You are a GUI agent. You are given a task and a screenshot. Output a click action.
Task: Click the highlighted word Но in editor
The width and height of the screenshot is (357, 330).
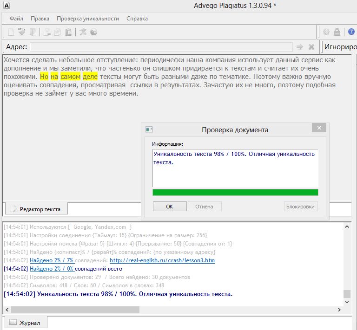tap(44, 77)
